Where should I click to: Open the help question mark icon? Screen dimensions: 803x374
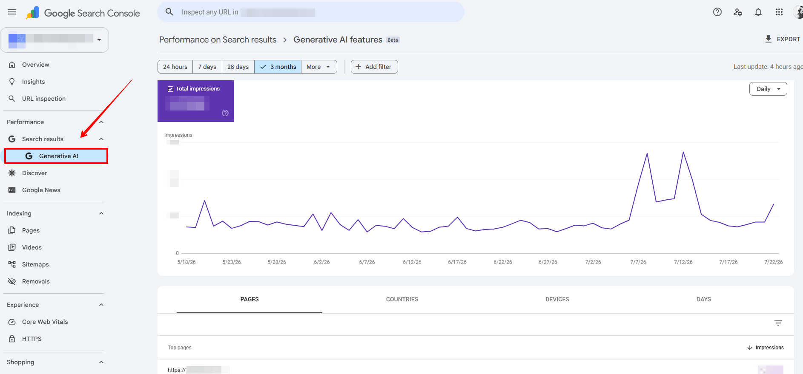click(x=717, y=12)
